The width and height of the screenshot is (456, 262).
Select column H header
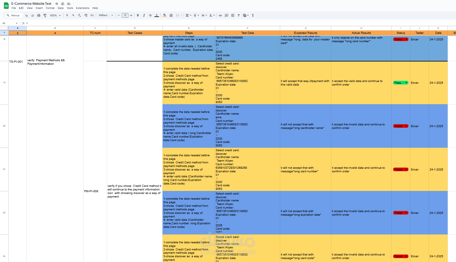361,28
